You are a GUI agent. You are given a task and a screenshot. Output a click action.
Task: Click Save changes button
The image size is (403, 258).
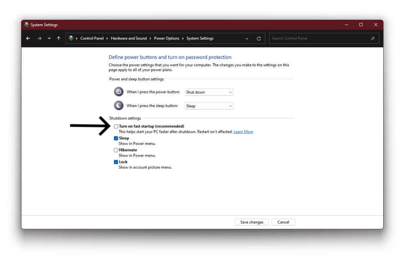[252, 222]
